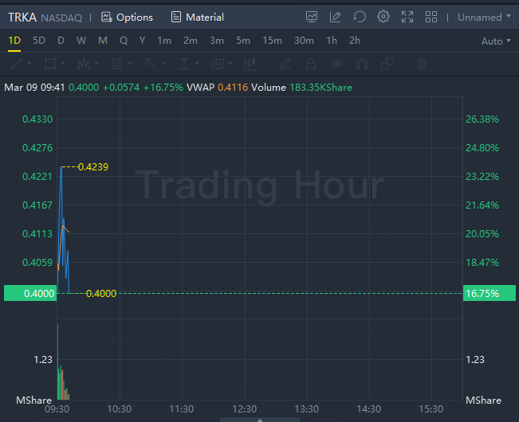Click the Volume 183.35KShare value
The width and height of the screenshot is (519, 422).
pyautogui.click(x=320, y=88)
